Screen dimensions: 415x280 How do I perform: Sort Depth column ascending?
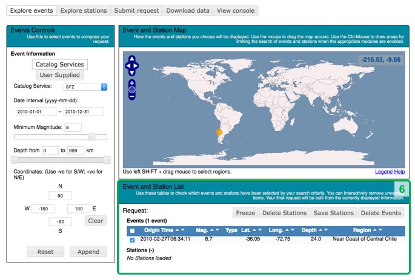pos(320,230)
